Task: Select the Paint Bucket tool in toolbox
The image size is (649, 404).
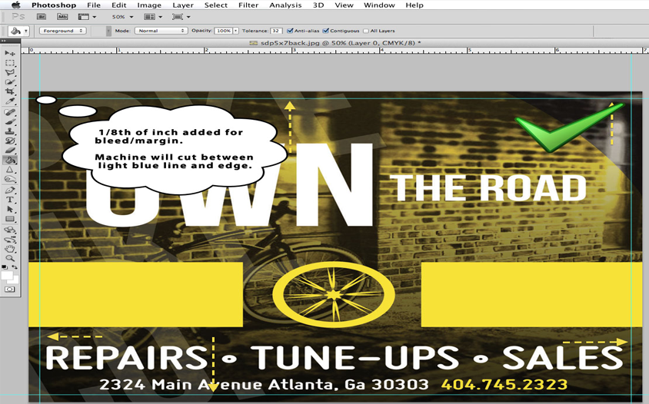Action: tap(10, 160)
